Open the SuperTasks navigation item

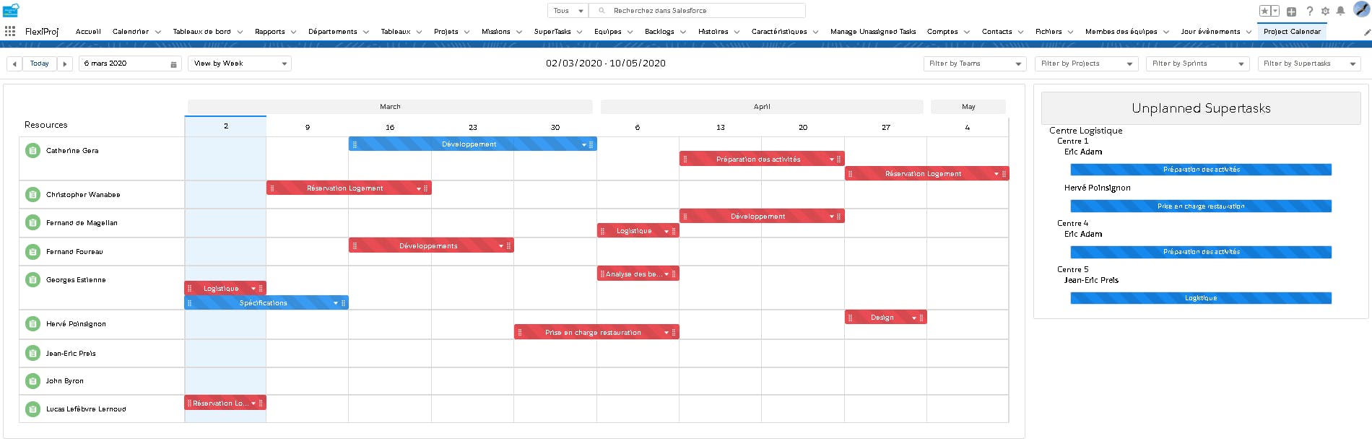552,32
